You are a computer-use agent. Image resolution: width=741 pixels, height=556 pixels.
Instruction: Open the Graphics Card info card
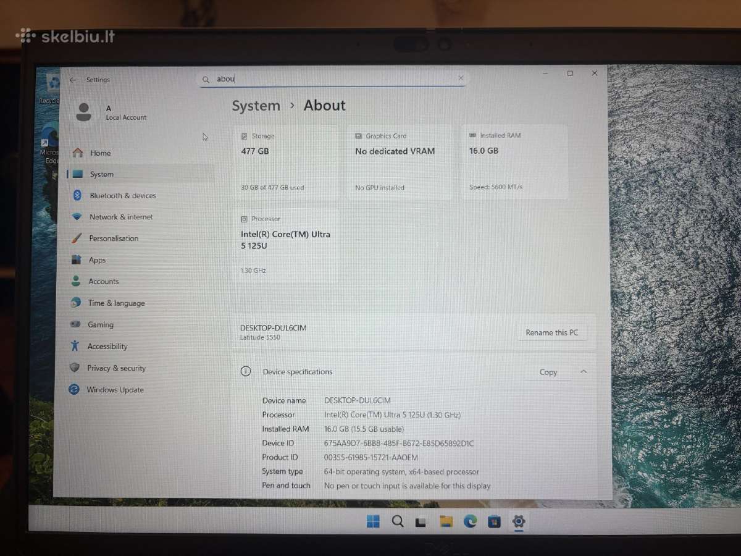click(x=400, y=162)
